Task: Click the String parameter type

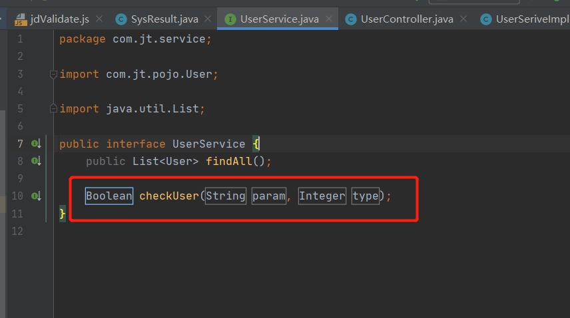Action: (x=226, y=196)
